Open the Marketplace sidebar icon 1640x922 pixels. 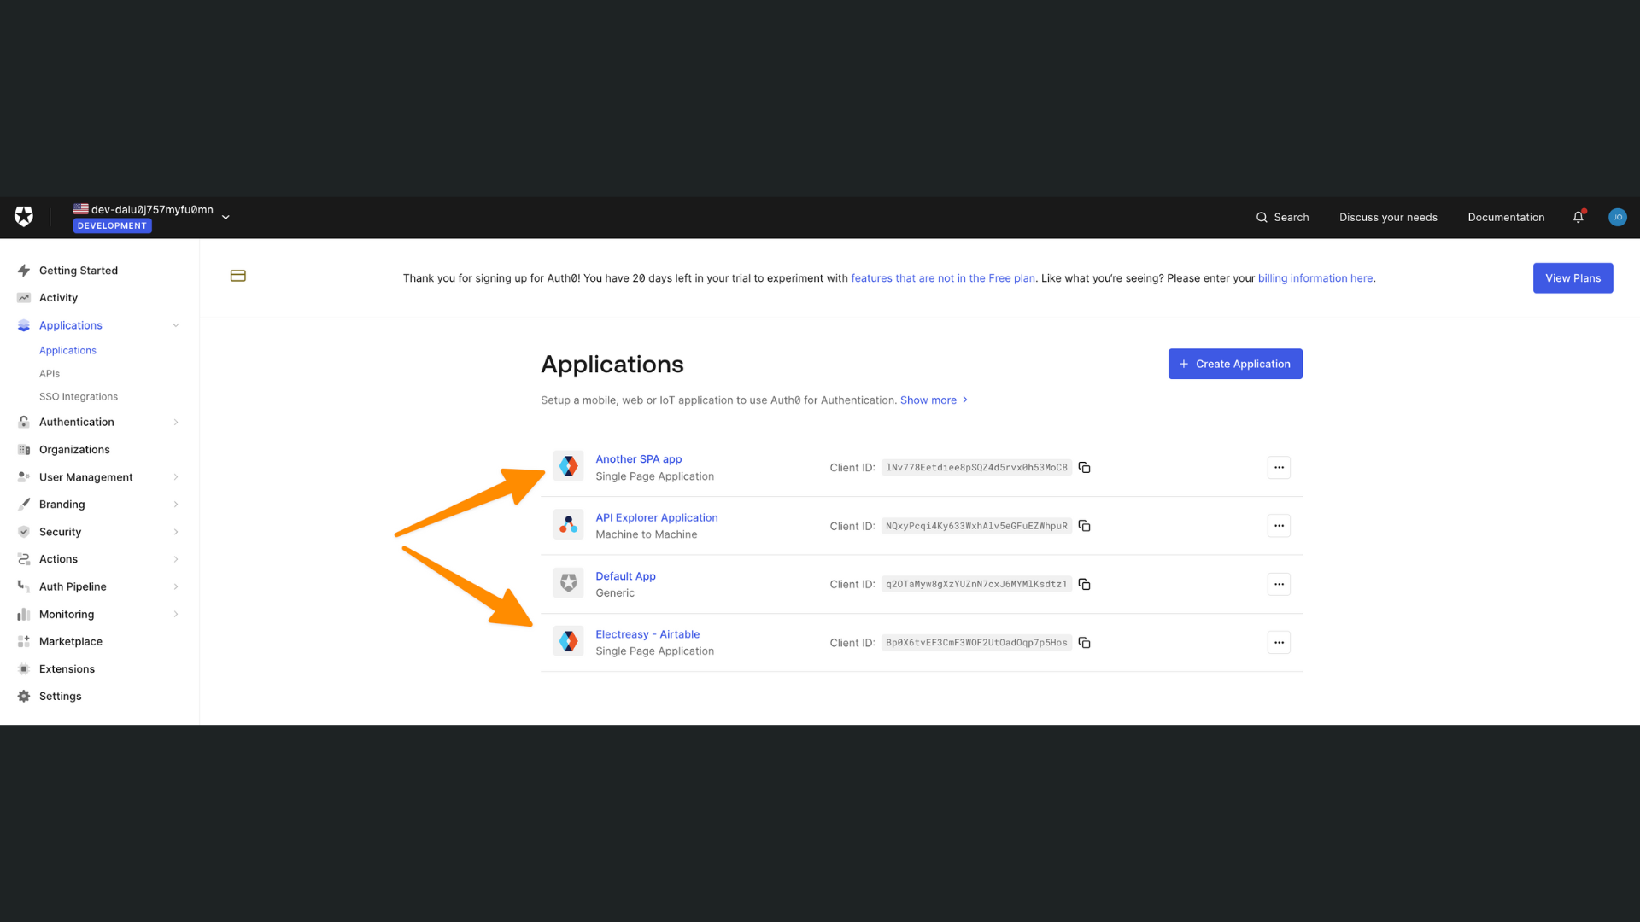pyautogui.click(x=23, y=641)
